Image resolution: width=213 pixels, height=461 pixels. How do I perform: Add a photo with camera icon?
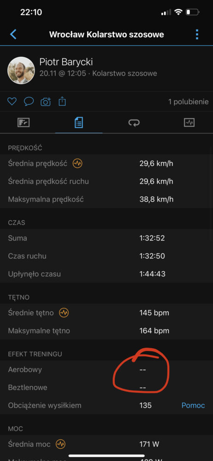(x=46, y=102)
